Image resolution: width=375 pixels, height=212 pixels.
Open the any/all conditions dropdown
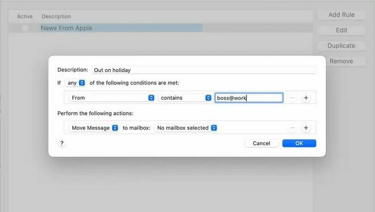pos(75,83)
